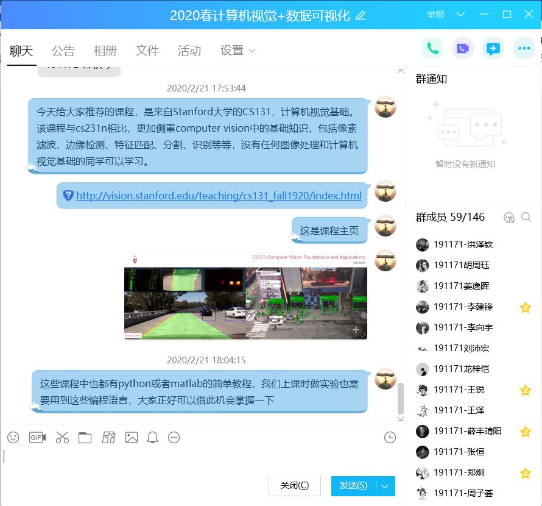Select member 191171胡周珏
Image resolution: width=542 pixels, height=506 pixels.
coord(474,265)
